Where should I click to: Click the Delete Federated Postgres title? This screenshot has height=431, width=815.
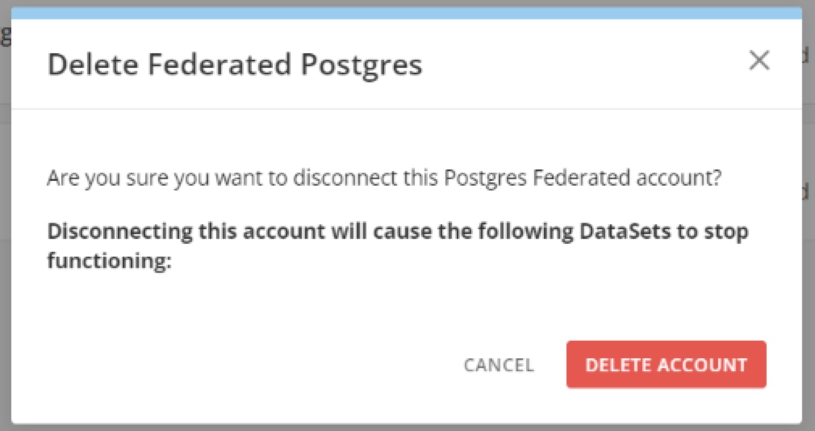click(235, 65)
